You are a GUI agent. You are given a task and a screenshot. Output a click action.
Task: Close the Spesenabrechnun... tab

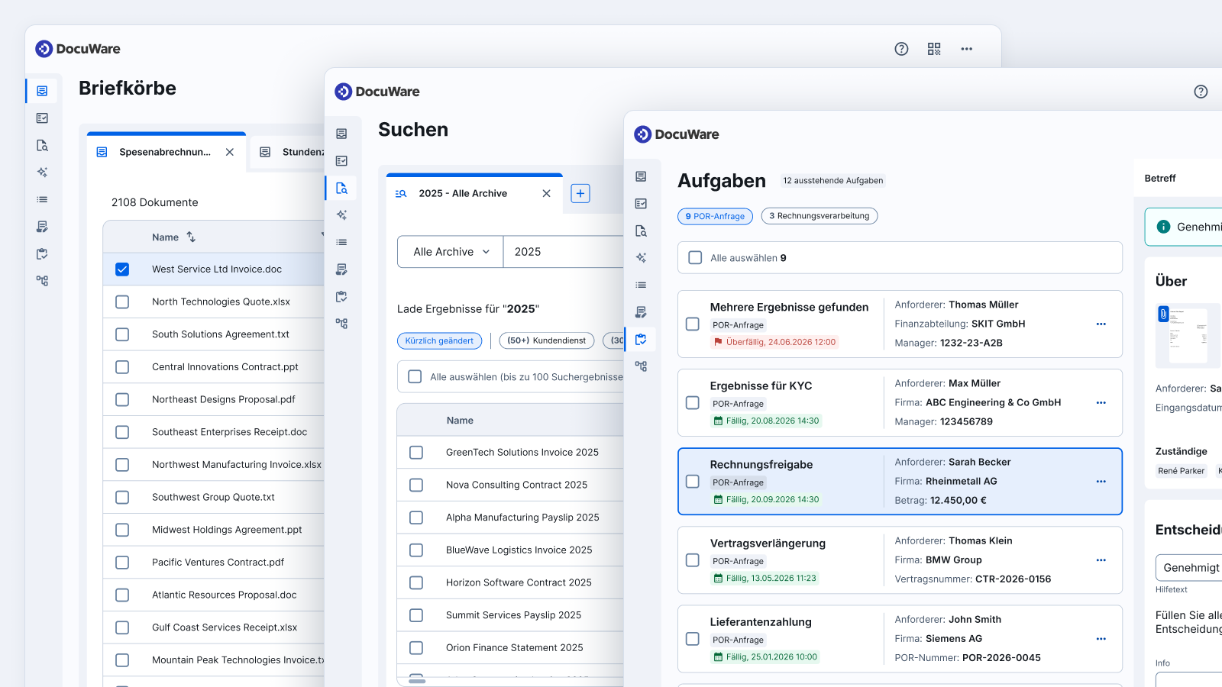[x=230, y=152]
